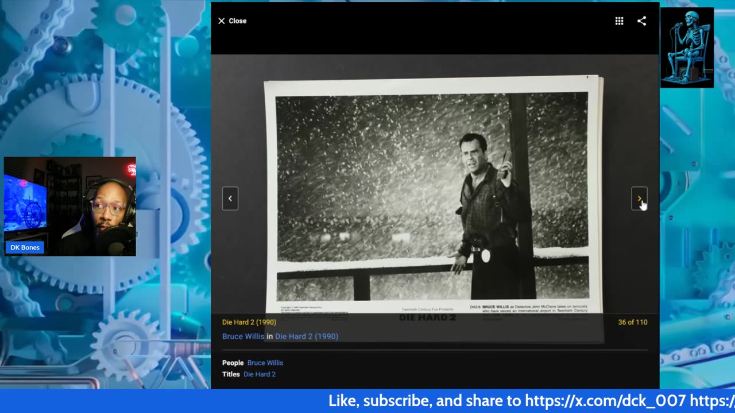
Task: Open Bruce Willis link in photo caption
Action: [243, 337]
